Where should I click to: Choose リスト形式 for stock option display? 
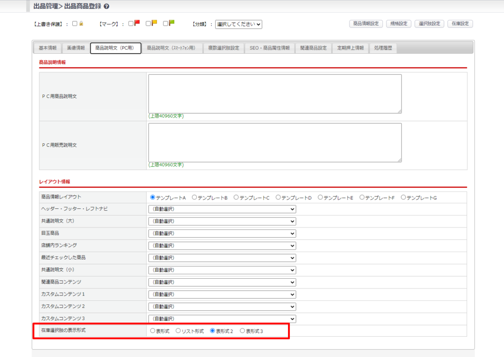pyautogui.click(x=178, y=331)
